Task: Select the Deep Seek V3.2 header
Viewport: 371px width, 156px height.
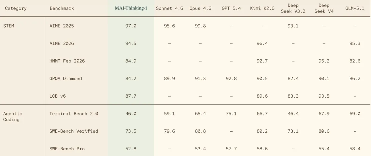Action: pyautogui.click(x=293, y=8)
